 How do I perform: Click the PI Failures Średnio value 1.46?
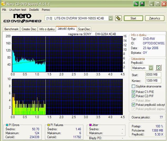(78, 129)
